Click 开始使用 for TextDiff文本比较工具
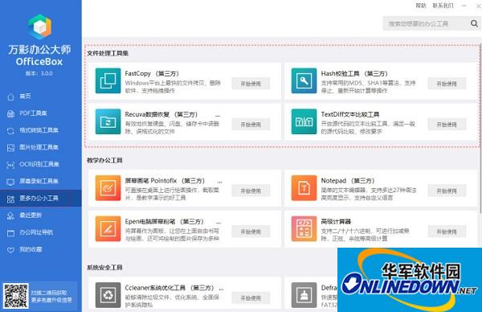This screenshot has width=482, height=312. pyautogui.click(x=447, y=125)
